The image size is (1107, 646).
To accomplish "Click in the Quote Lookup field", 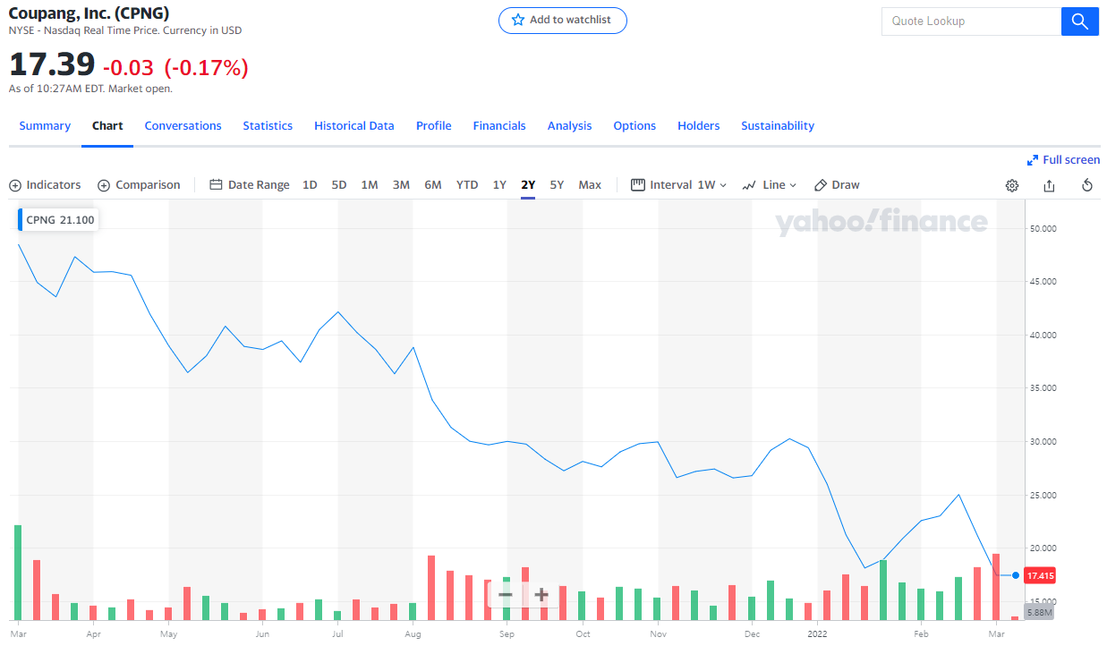I will (x=971, y=21).
